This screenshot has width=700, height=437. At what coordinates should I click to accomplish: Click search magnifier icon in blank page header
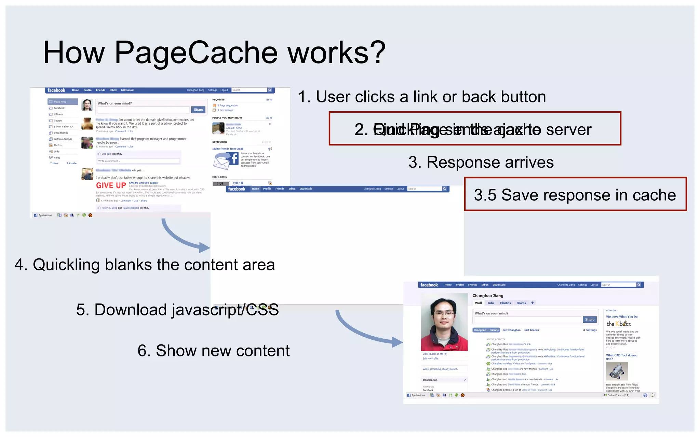(x=445, y=189)
